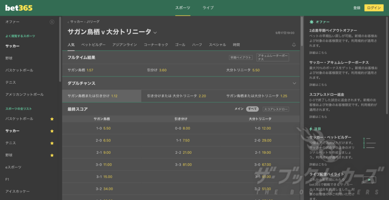Viewport: 389px width, 200px height.
Task: Play the live stream highlight video icon
Action: tap(369, 180)
